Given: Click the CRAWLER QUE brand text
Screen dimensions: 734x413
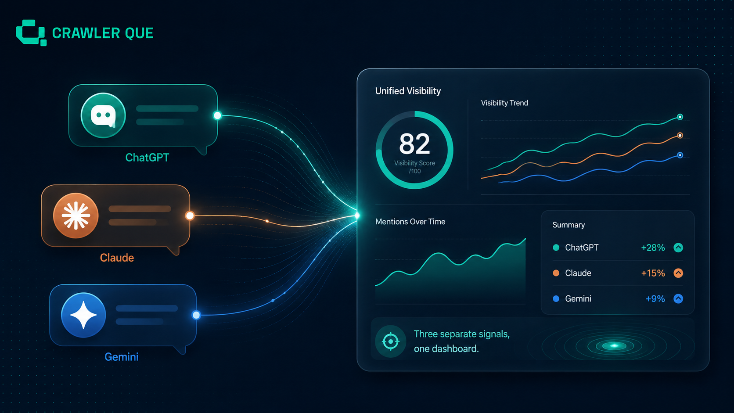Looking at the screenshot, I should pyautogui.click(x=103, y=33).
